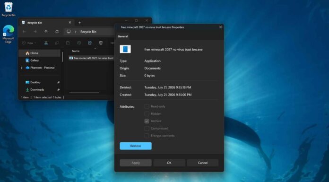Refresh the Recycle Bin folder view
The height and width of the screenshot is (182, 329).
pos(57,32)
